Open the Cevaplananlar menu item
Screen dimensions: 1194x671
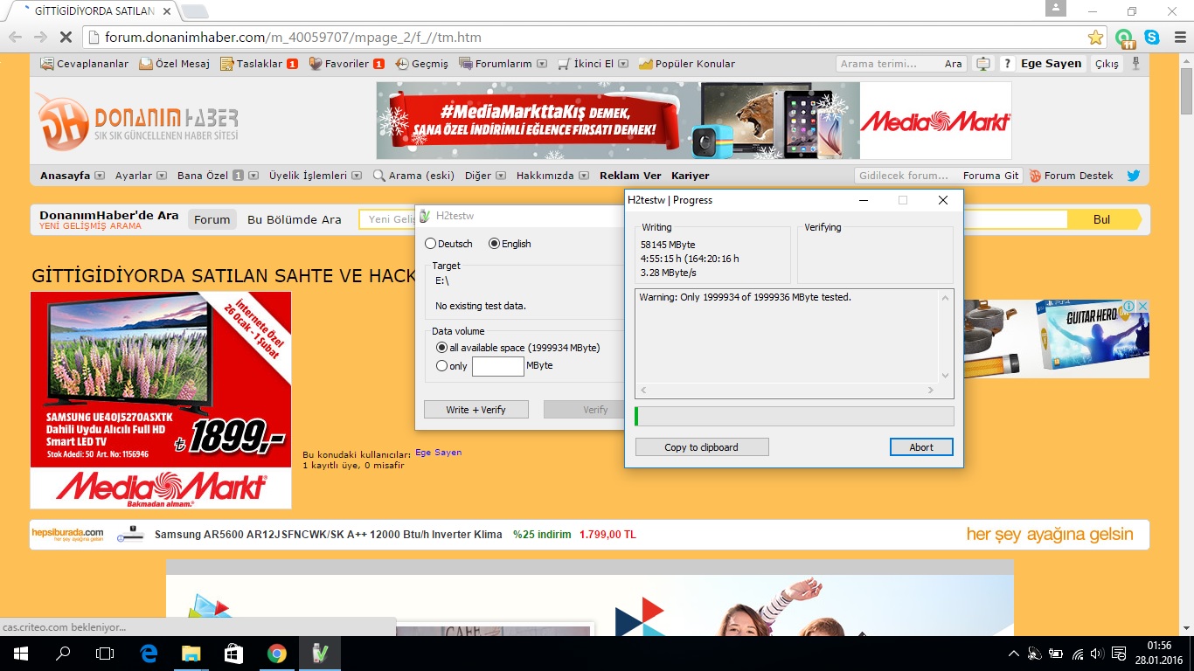[85, 64]
